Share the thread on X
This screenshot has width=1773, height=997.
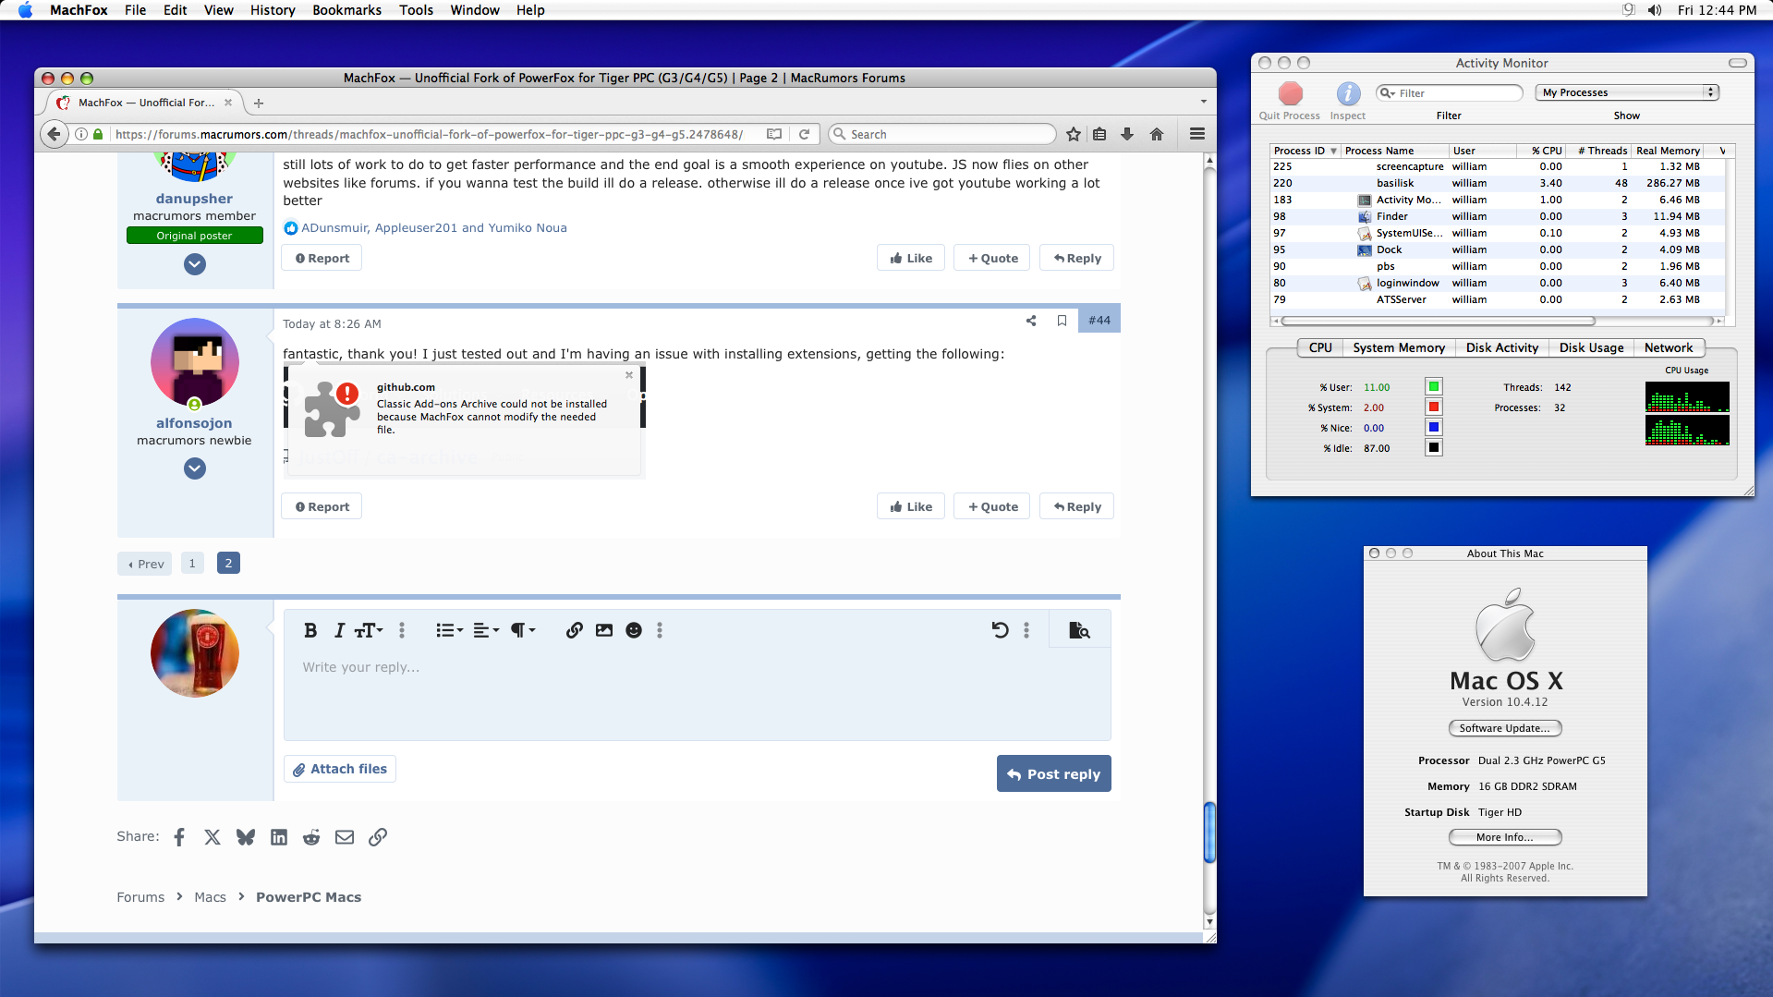(x=213, y=837)
